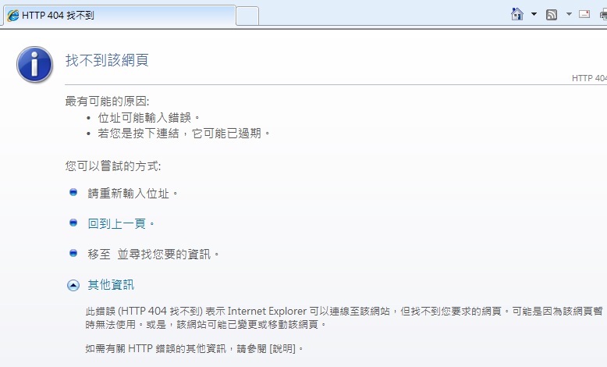
Task: Click the Internet Explorer icon on the tab
Action: pyautogui.click(x=12, y=16)
